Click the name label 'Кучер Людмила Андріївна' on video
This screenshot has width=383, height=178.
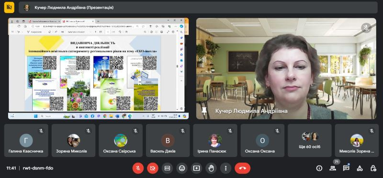[251, 111]
